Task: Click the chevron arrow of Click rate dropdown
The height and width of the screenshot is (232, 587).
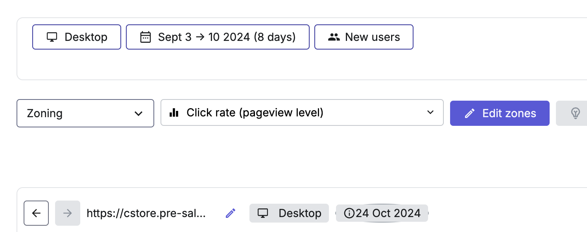Action: pos(430,113)
